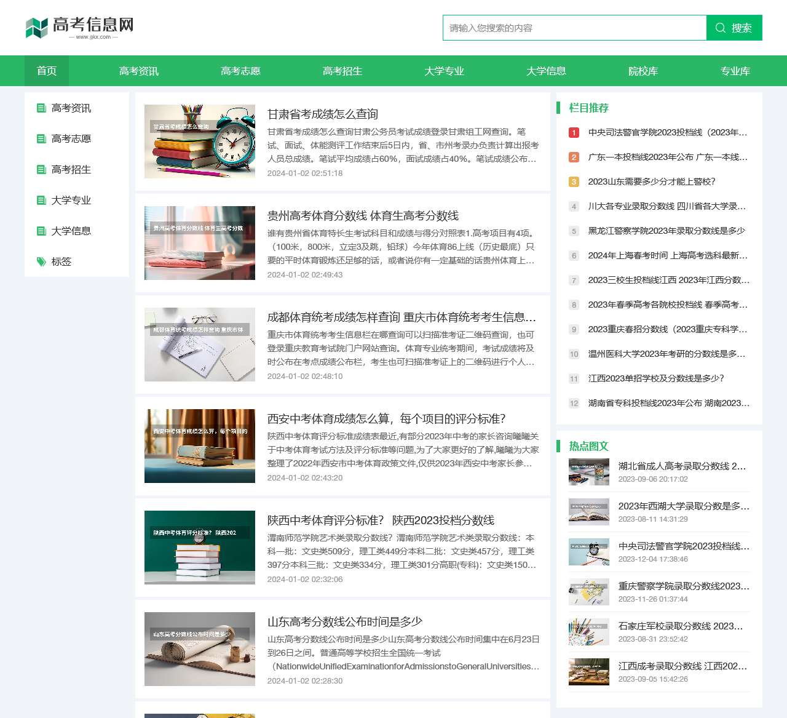Image resolution: width=787 pixels, height=718 pixels.
Task: Click the red number 1 rank badge
Action: (574, 132)
